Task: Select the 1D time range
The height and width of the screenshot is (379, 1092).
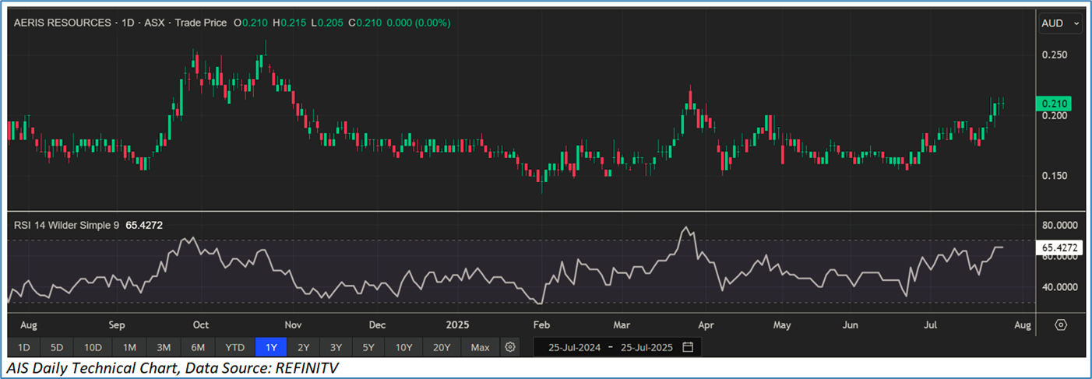Action: 24,346
